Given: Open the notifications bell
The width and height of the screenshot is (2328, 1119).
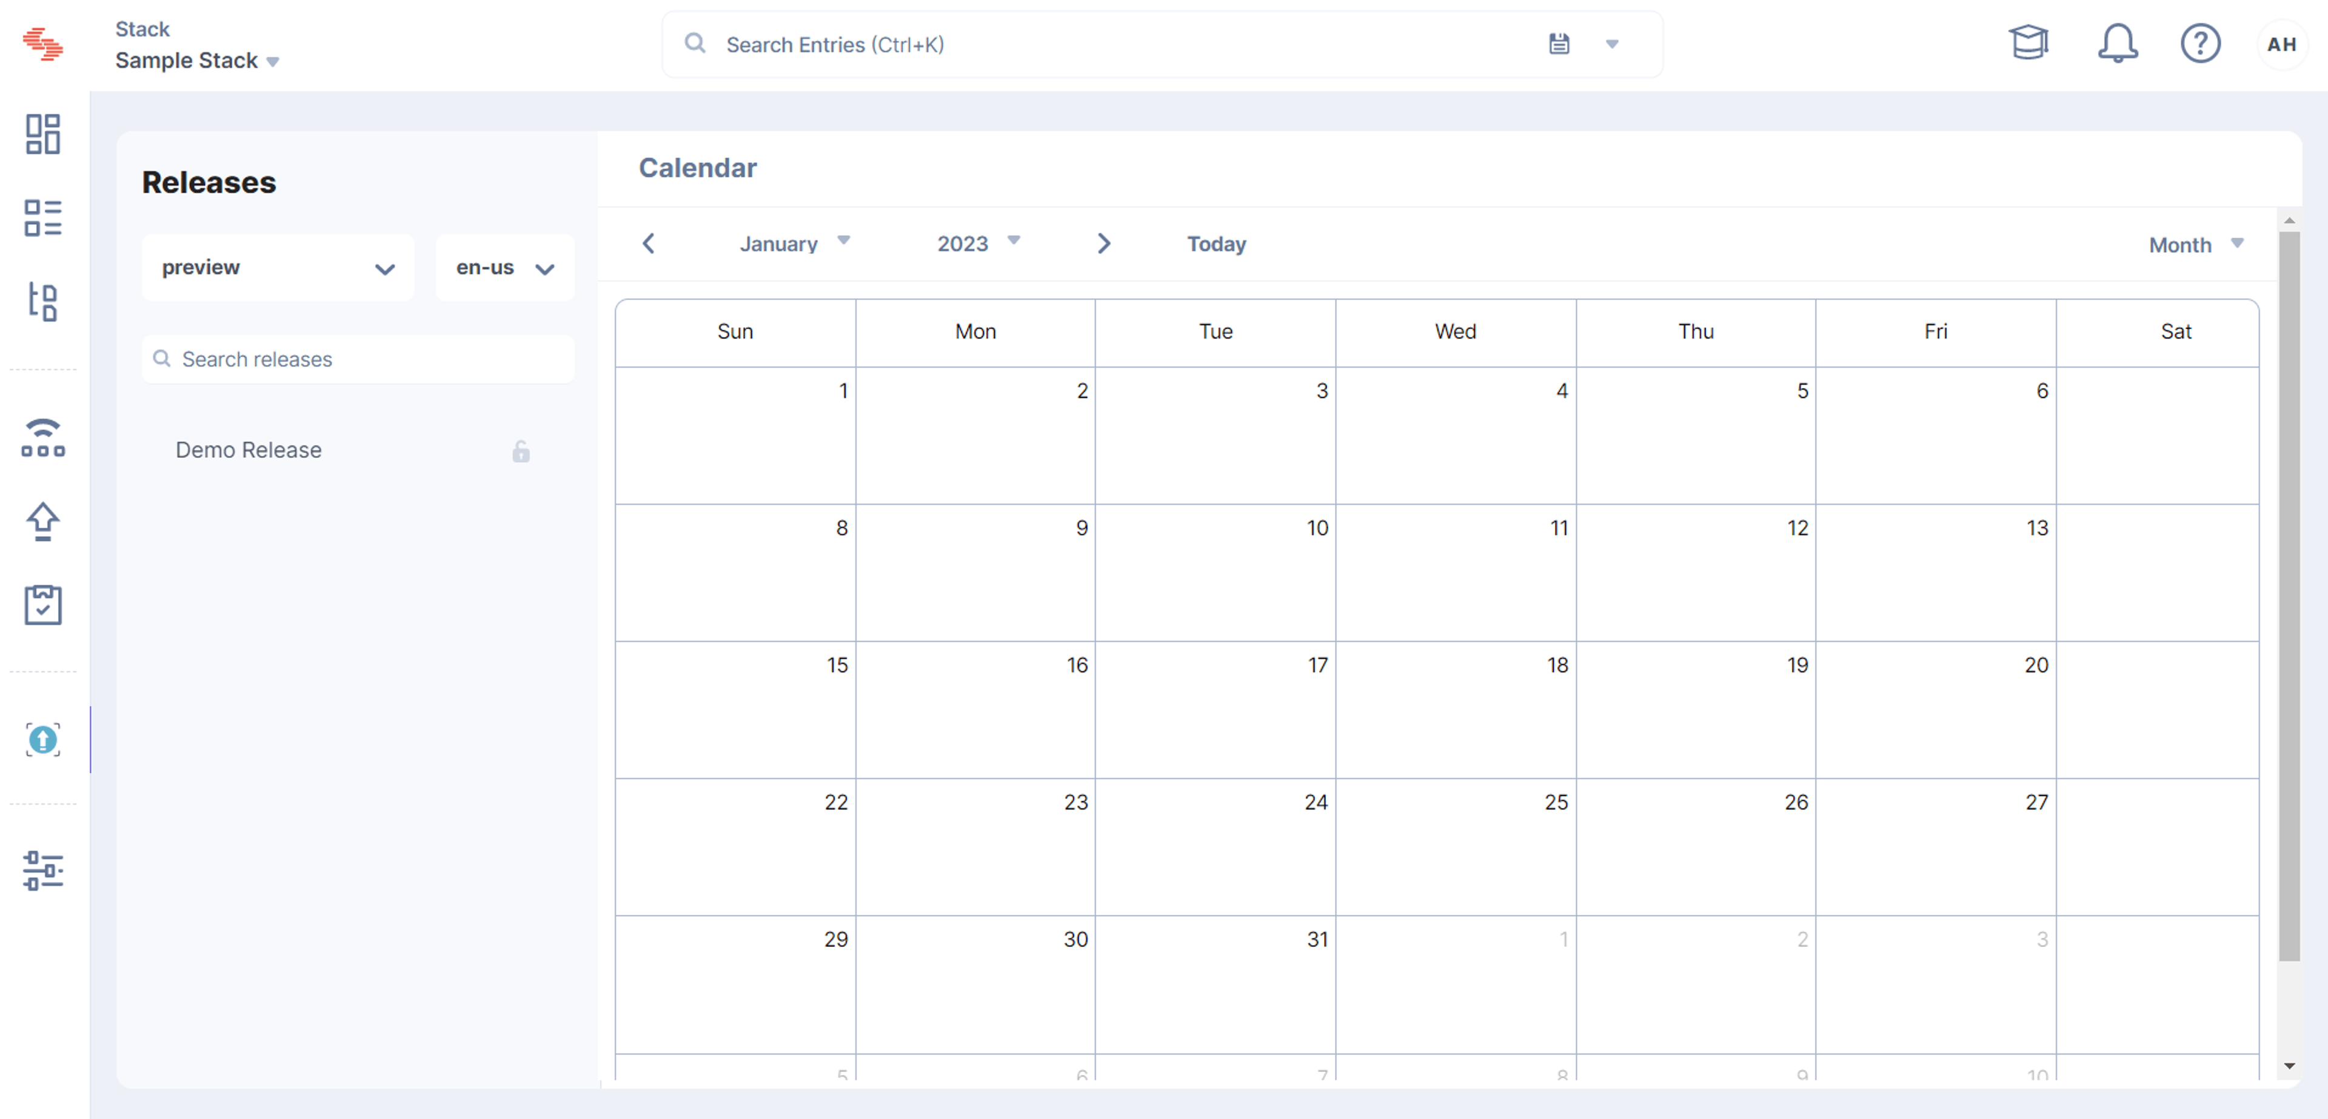Looking at the screenshot, I should [x=2118, y=42].
